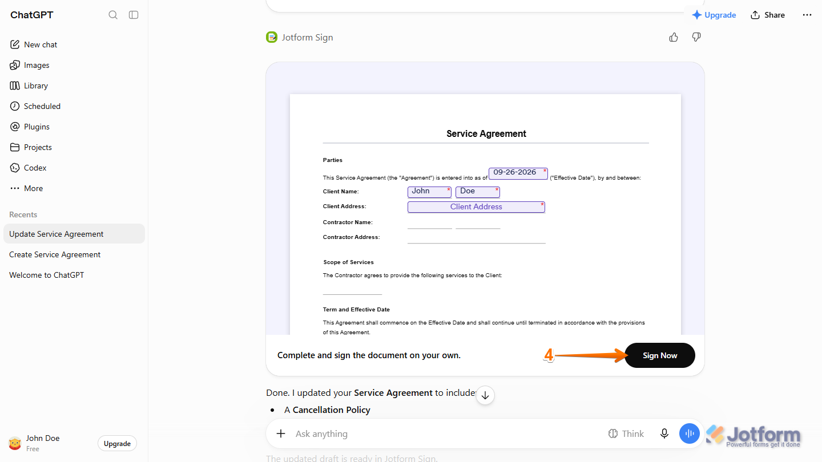Click the Parties heading in the document
This screenshot has width=822, height=462.
[x=333, y=160]
